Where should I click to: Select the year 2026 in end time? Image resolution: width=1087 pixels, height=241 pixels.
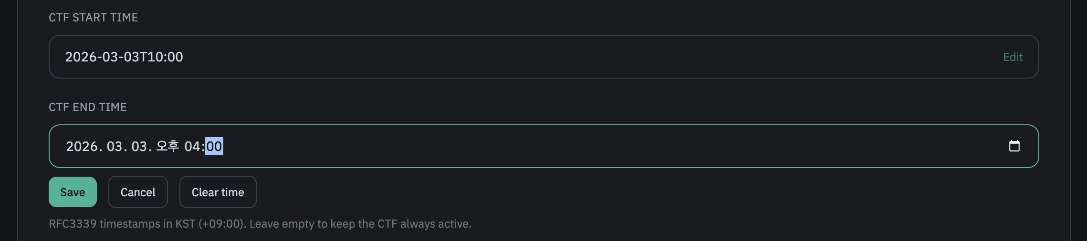pyautogui.click(x=82, y=146)
